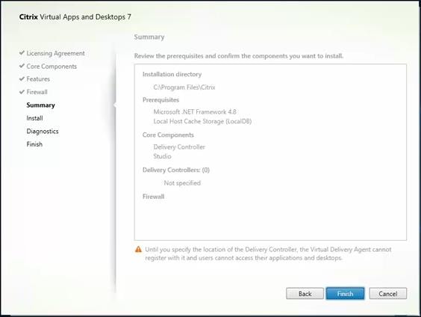Click the Firewall heading in summary box
The width and height of the screenshot is (421, 317).
tap(153, 197)
